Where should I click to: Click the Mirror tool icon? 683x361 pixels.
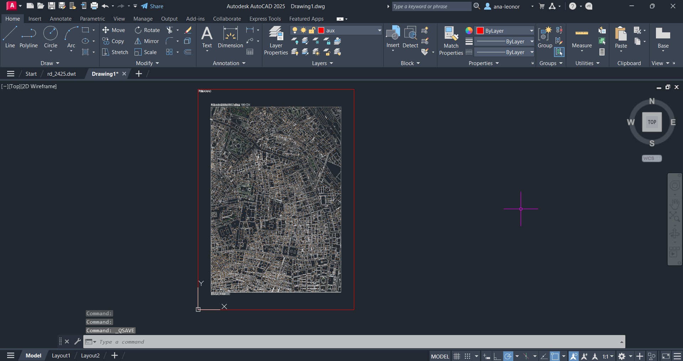pyautogui.click(x=138, y=41)
